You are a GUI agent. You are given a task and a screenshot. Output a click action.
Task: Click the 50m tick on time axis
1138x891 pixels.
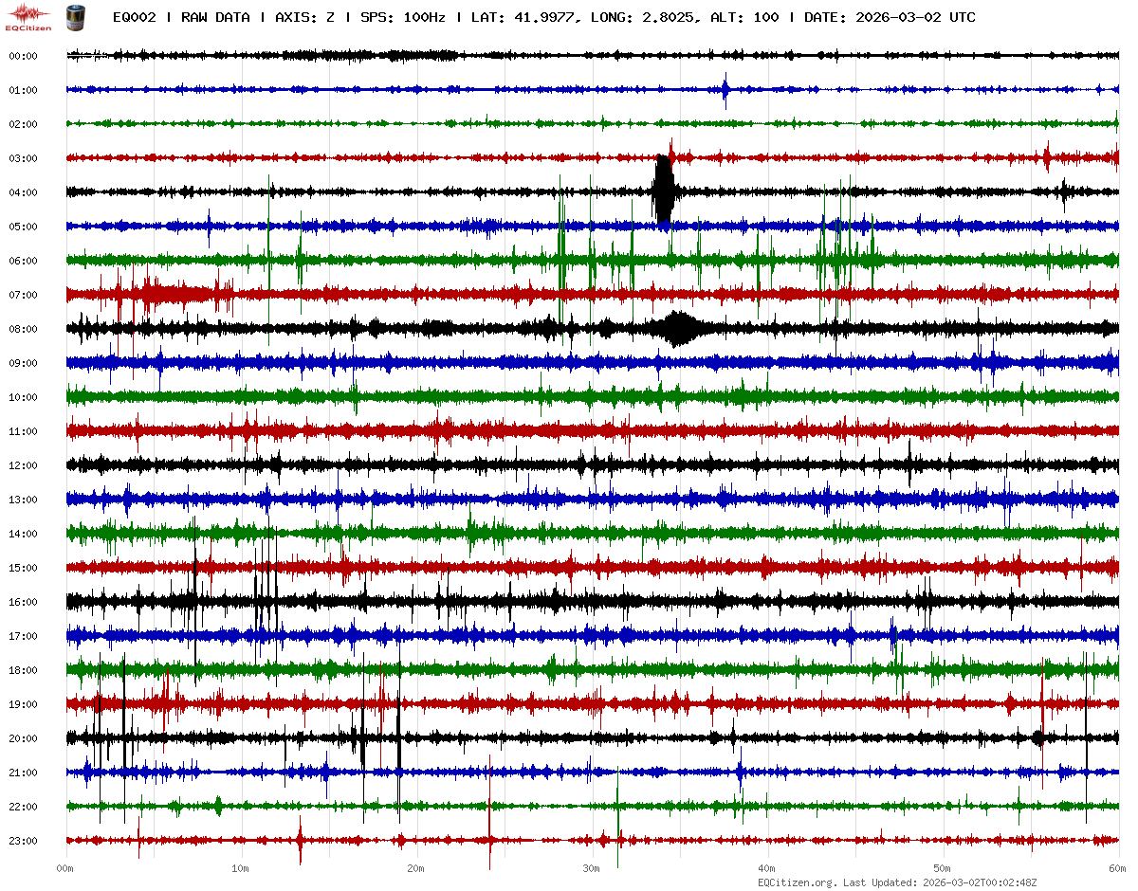[943, 868]
